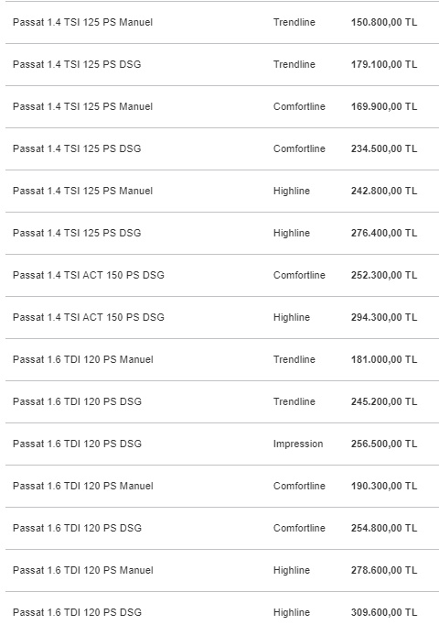Click the 242.800,00 TL Highline price
The image size is (439, 625).
pos(384,191)
